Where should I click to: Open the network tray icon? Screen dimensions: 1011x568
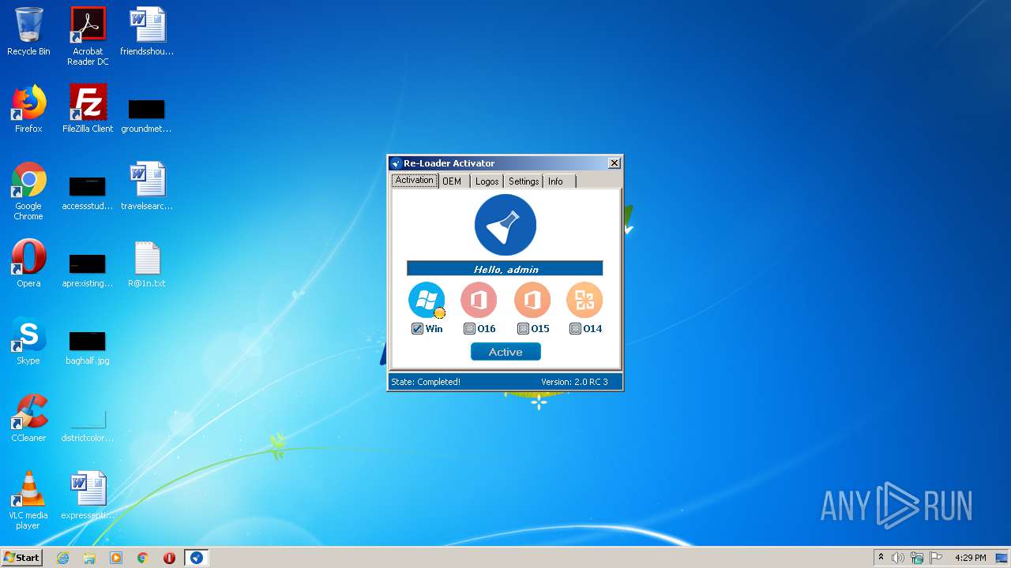tap(917, 558)
